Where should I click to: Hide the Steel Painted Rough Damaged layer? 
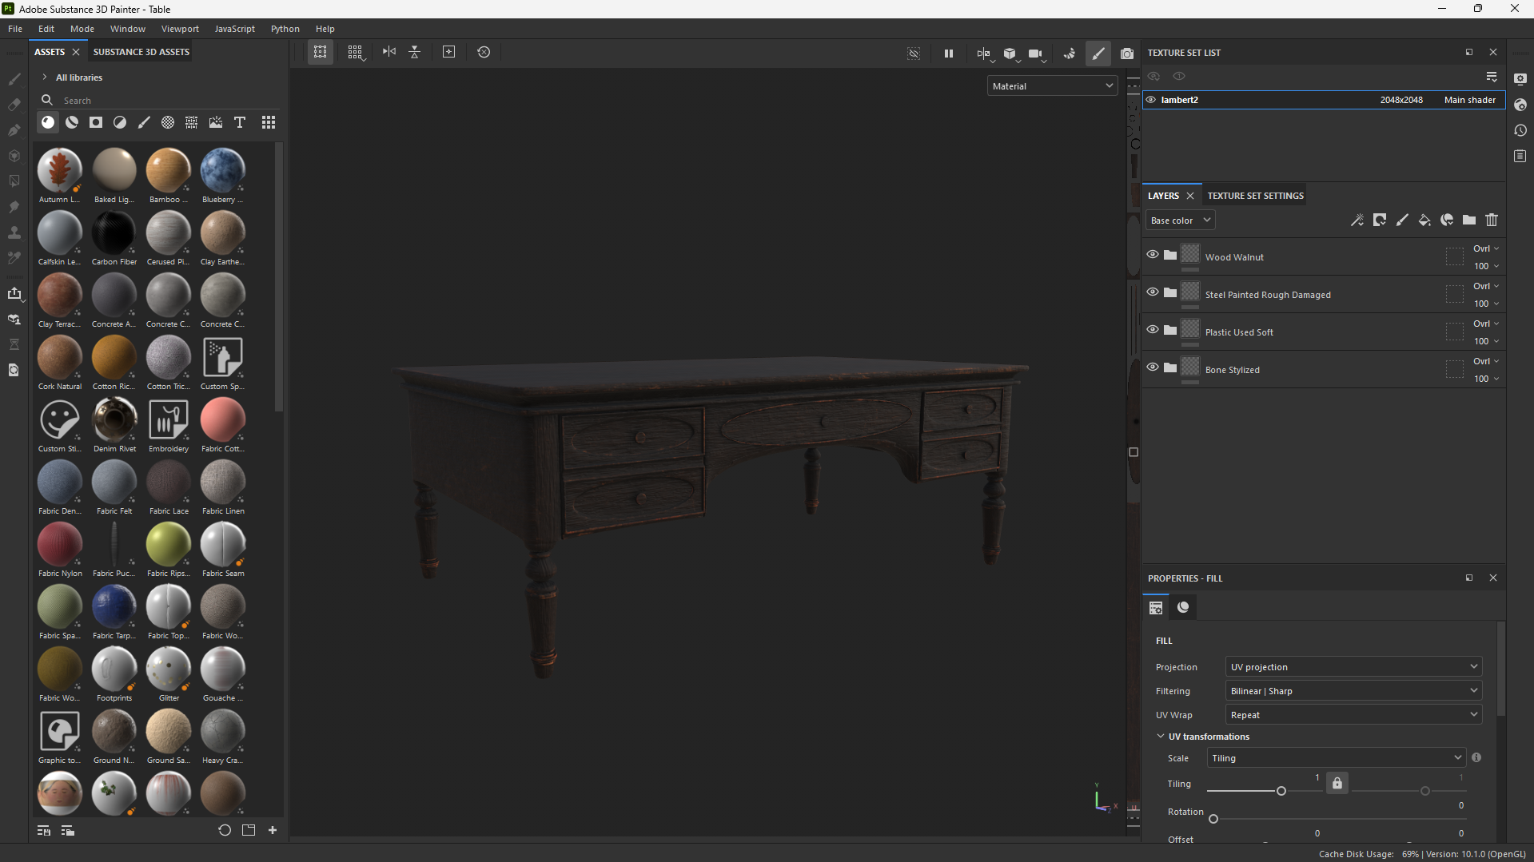(1152, 292)
